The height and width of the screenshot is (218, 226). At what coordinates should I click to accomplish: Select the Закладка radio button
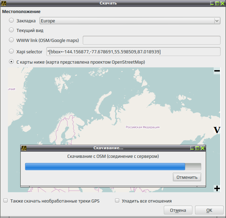point(11,20)
